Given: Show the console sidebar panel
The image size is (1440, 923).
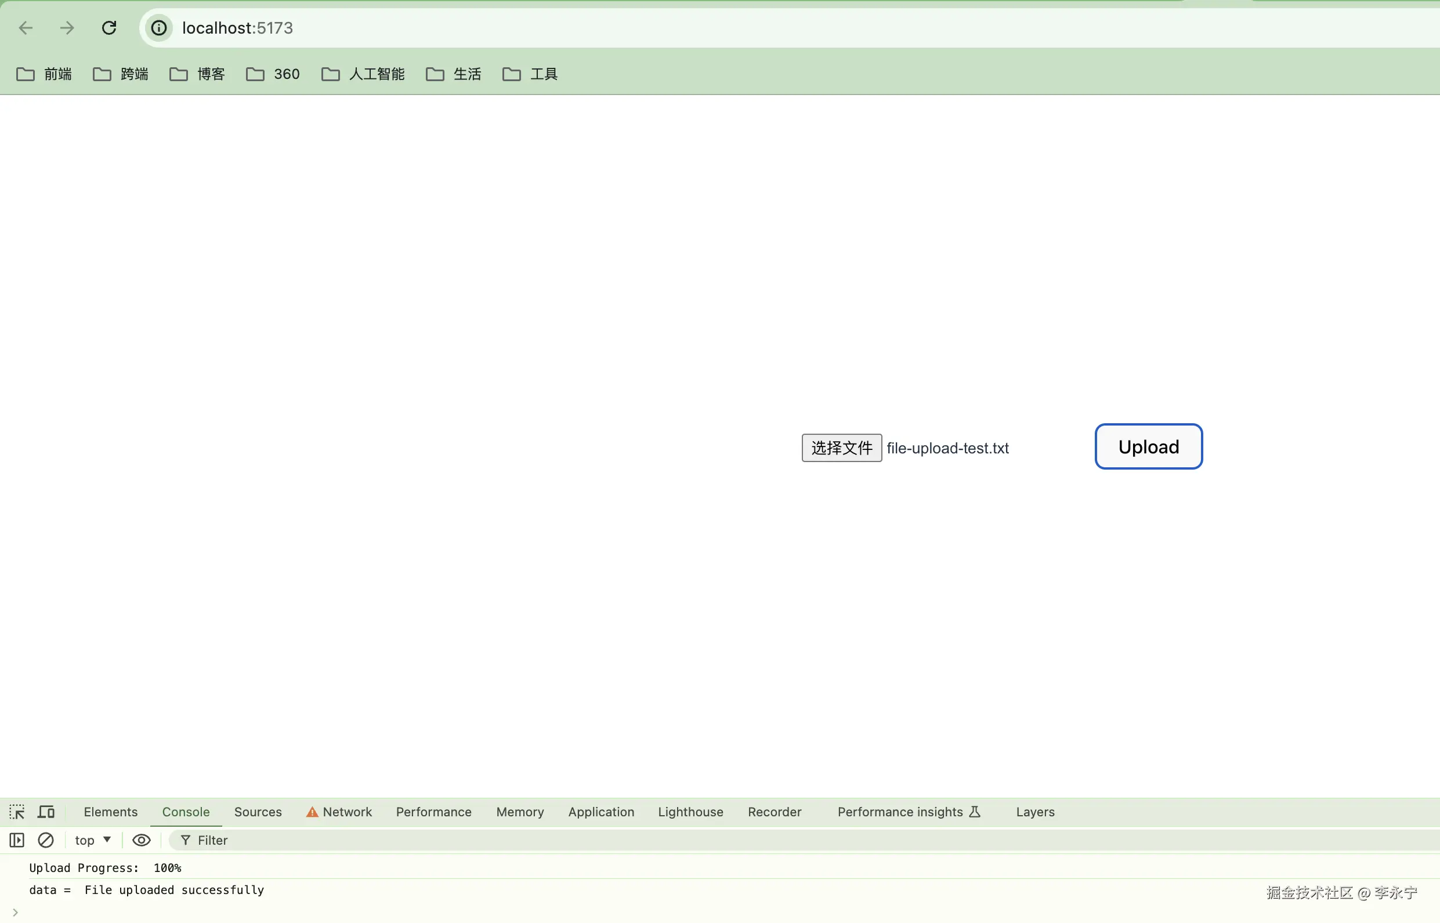Looking at the screenshot, I should (17, 840).
